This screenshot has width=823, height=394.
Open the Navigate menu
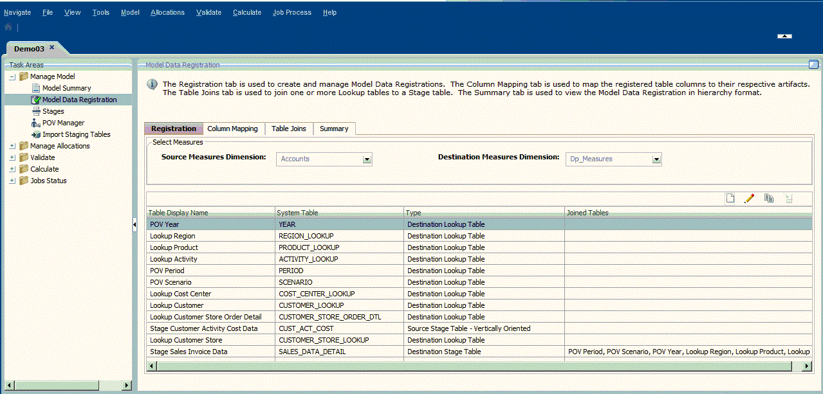point(17,12)
